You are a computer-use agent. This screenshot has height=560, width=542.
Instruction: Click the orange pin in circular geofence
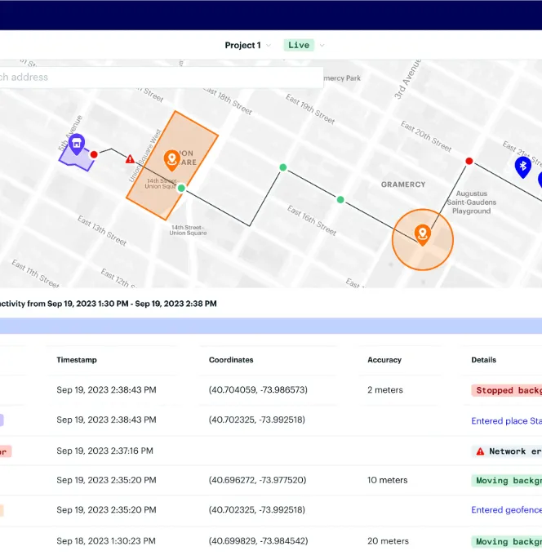(x=422, y=234)
